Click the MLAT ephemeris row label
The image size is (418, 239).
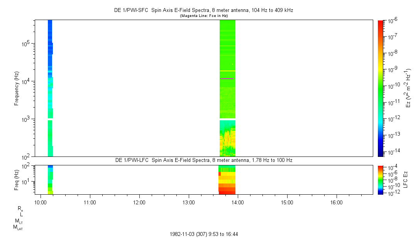pos(18,227)
